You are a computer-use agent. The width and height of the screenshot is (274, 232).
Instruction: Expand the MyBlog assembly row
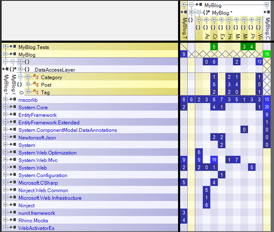pyautogui.click(x=5, y=54)
